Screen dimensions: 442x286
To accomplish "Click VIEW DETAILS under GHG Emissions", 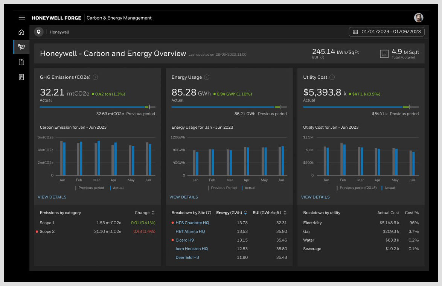I will pos(52,197).
